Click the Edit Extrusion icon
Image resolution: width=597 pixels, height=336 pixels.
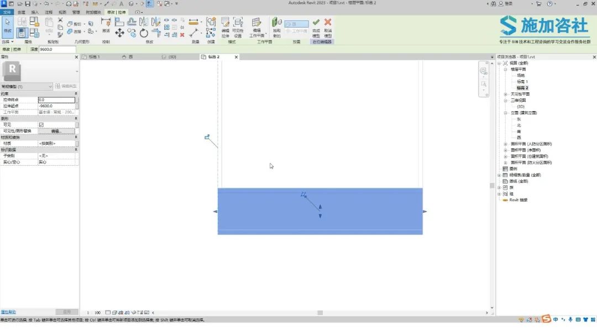[226, 23]
